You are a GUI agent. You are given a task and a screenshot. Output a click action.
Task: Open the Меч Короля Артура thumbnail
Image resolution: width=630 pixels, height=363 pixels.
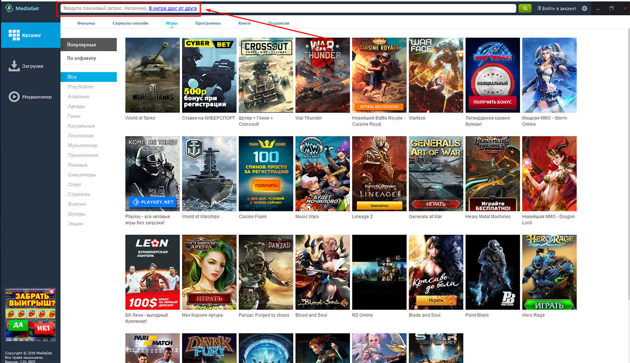click(x=209, y=272)
